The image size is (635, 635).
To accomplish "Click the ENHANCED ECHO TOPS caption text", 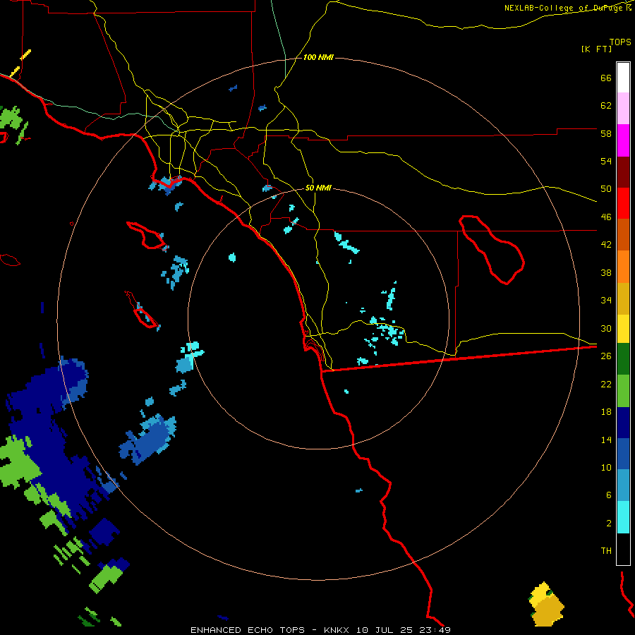I will tap(248, 630).
